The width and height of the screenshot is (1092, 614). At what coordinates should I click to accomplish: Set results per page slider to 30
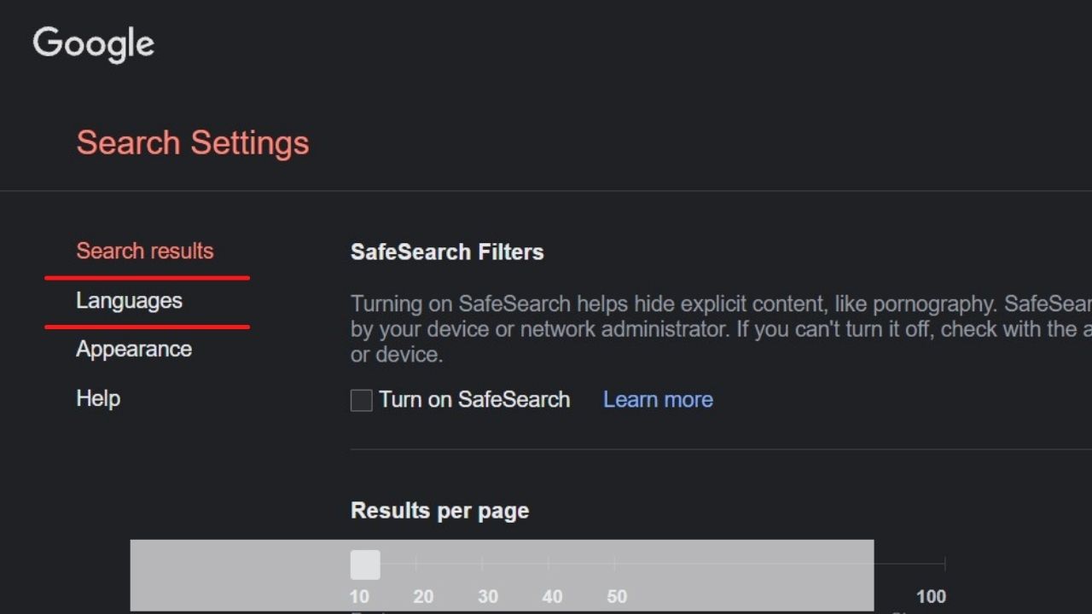482,564
